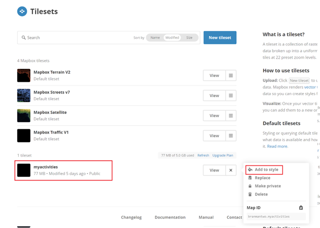The image size is (320, 228).
Task: Open menu for Mapbox Terrain V2
Action: pyautogui.click(x=231, y=76)
